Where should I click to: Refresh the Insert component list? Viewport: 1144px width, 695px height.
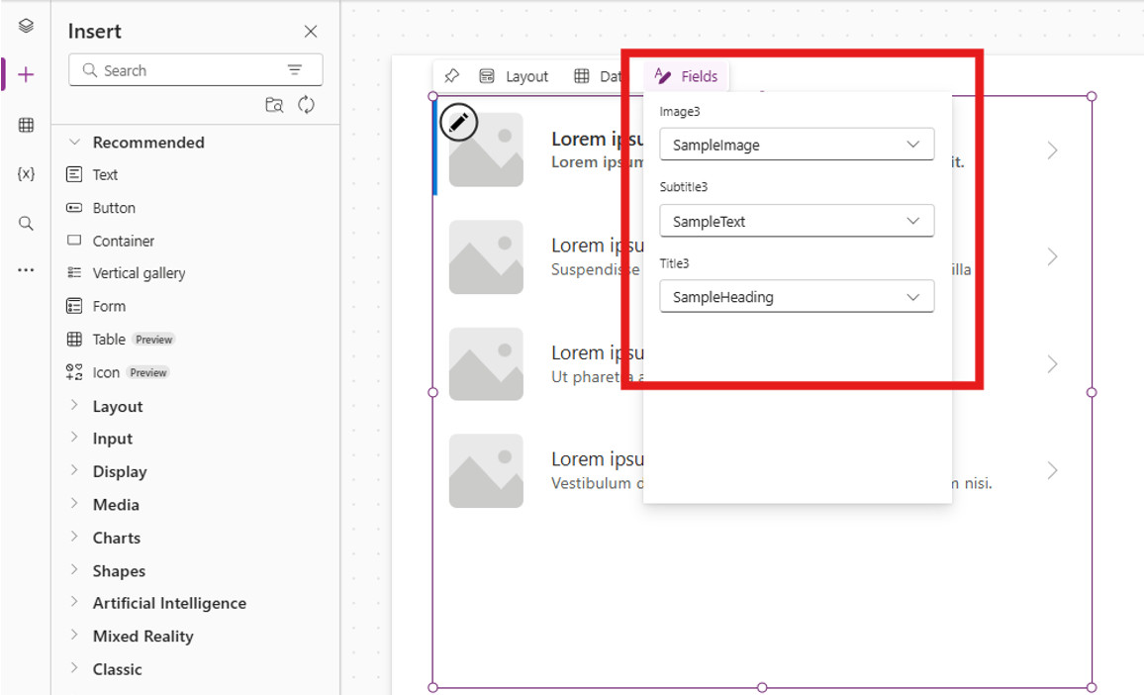[307, 104]
